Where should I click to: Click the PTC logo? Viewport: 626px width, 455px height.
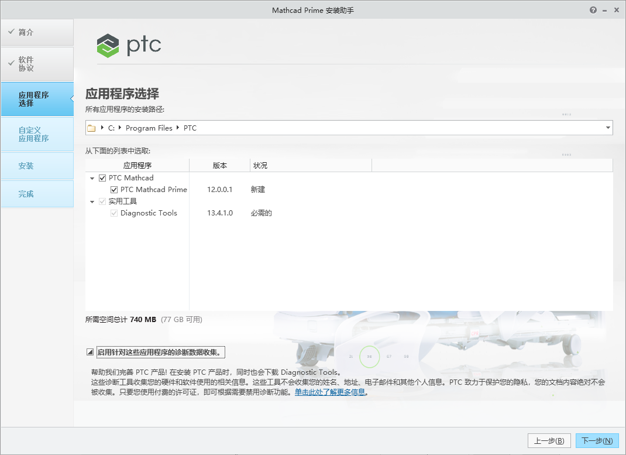click(x=129, y=45)
